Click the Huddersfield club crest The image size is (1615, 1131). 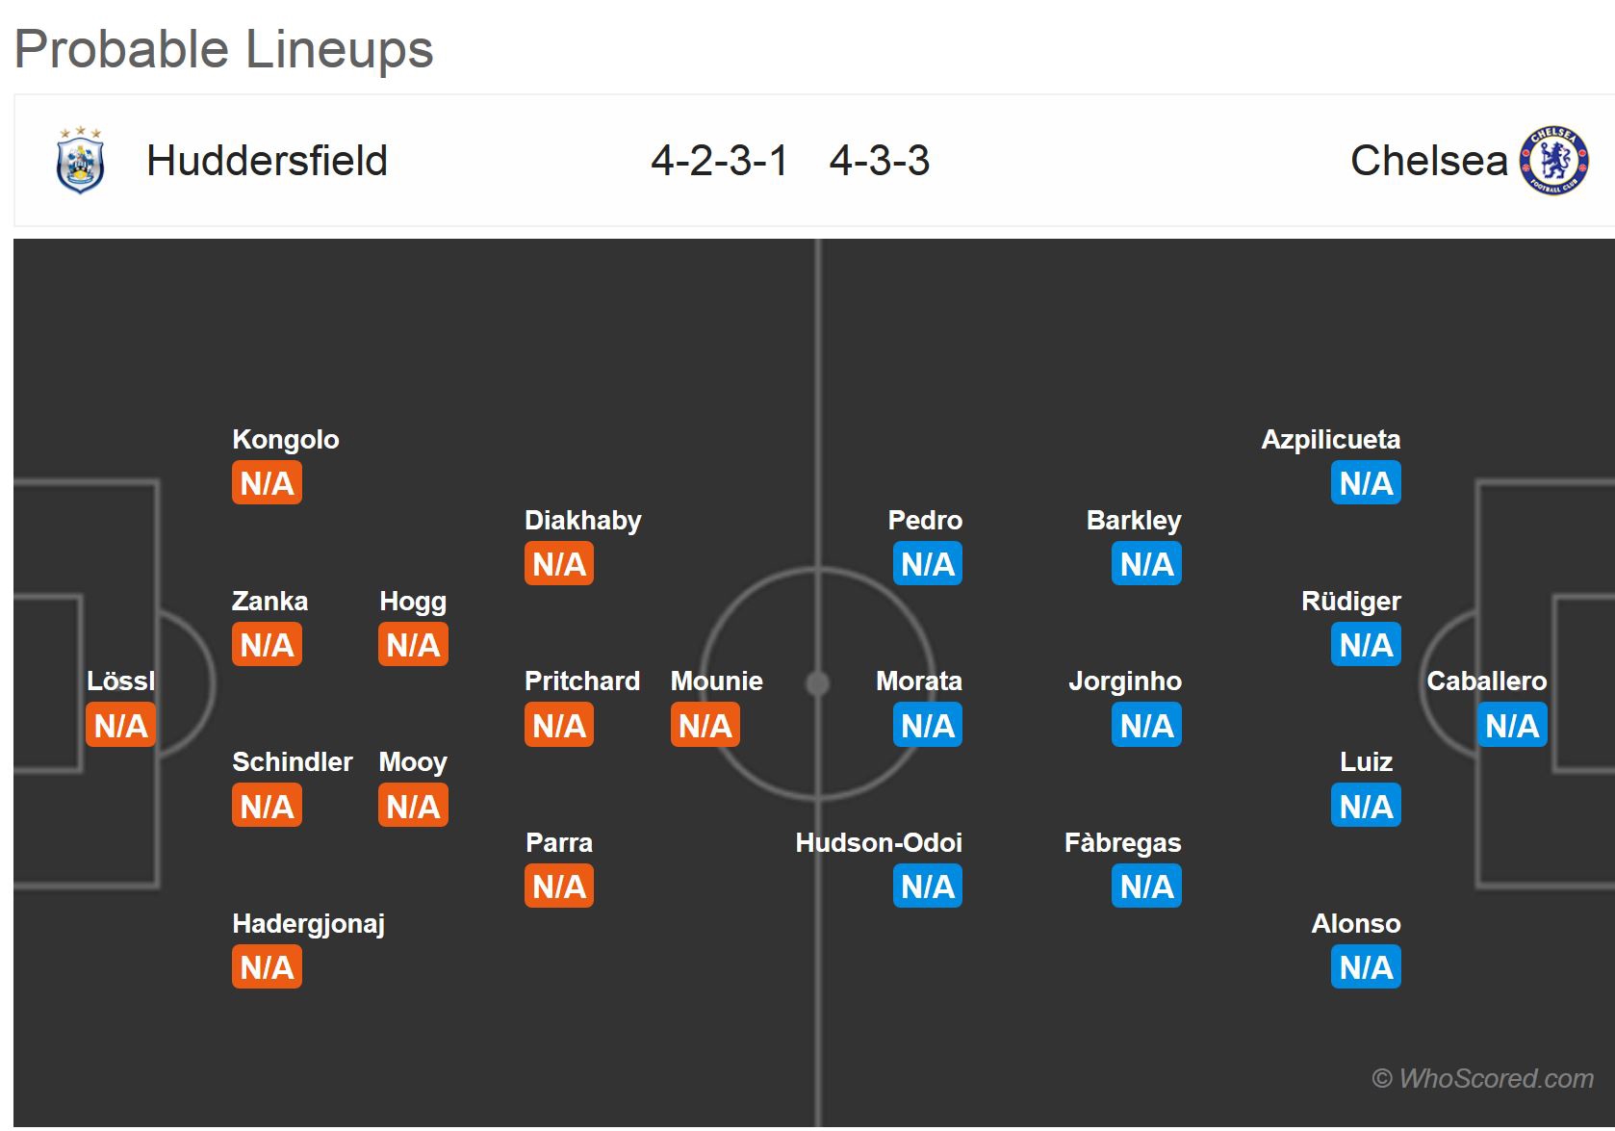click(x=81, y=161)
